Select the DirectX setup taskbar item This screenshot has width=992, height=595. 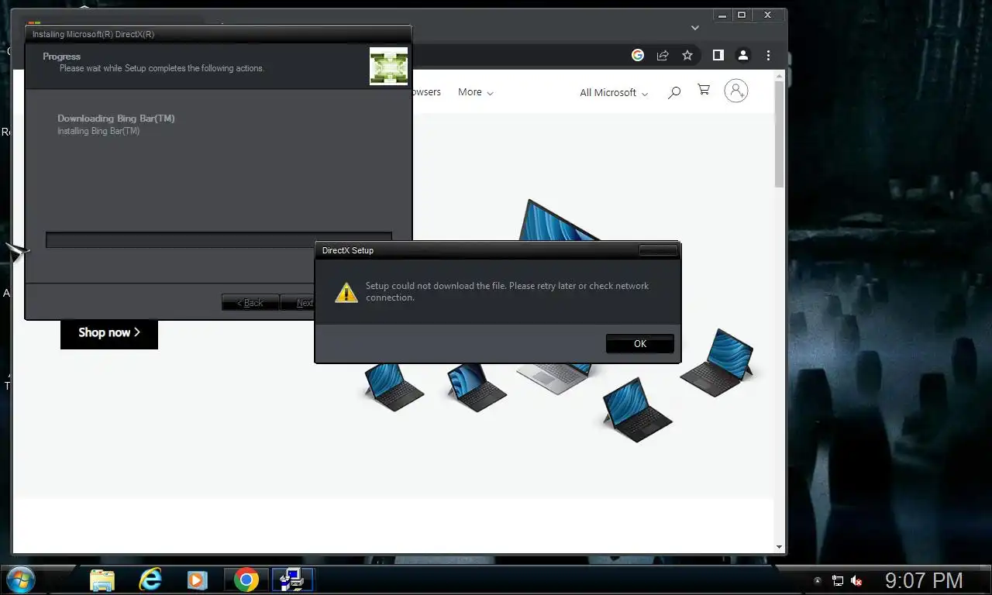pyautogui.click(x=292, y=580)
